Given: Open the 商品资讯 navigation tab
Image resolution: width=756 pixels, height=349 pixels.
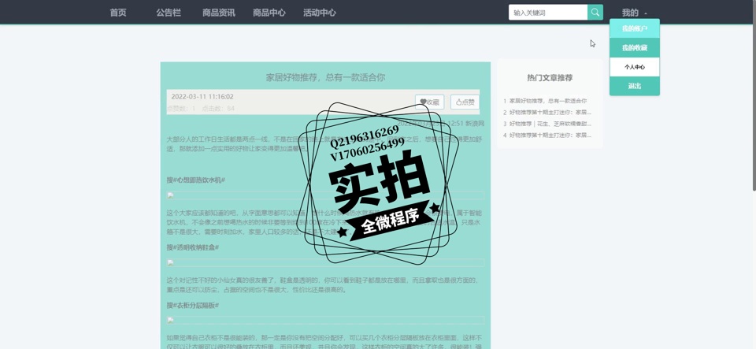Looking at the screenshot, I should coord(218,13).
